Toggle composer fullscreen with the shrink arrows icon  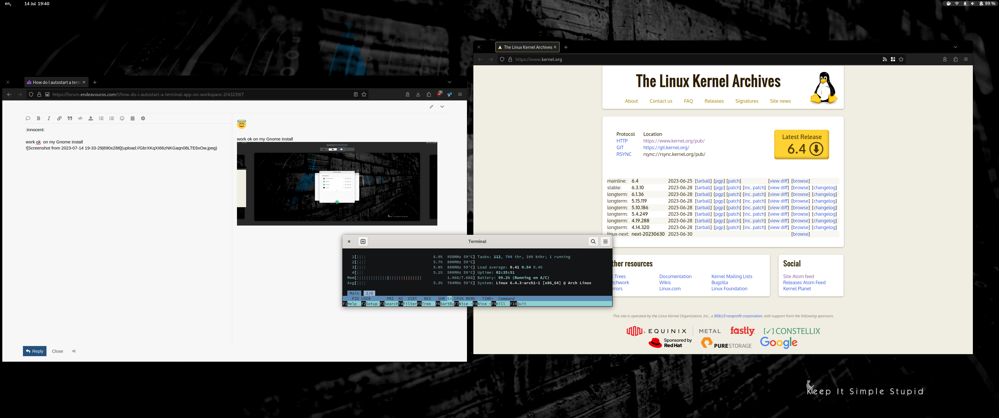coord(431,107)
